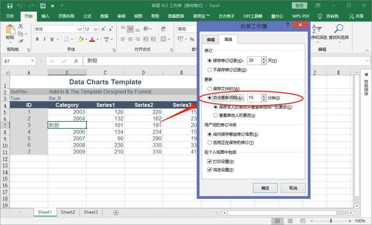This screenshot has height=225, width=372.
Task: Click the percent style icon
Action: click(192, 39)
